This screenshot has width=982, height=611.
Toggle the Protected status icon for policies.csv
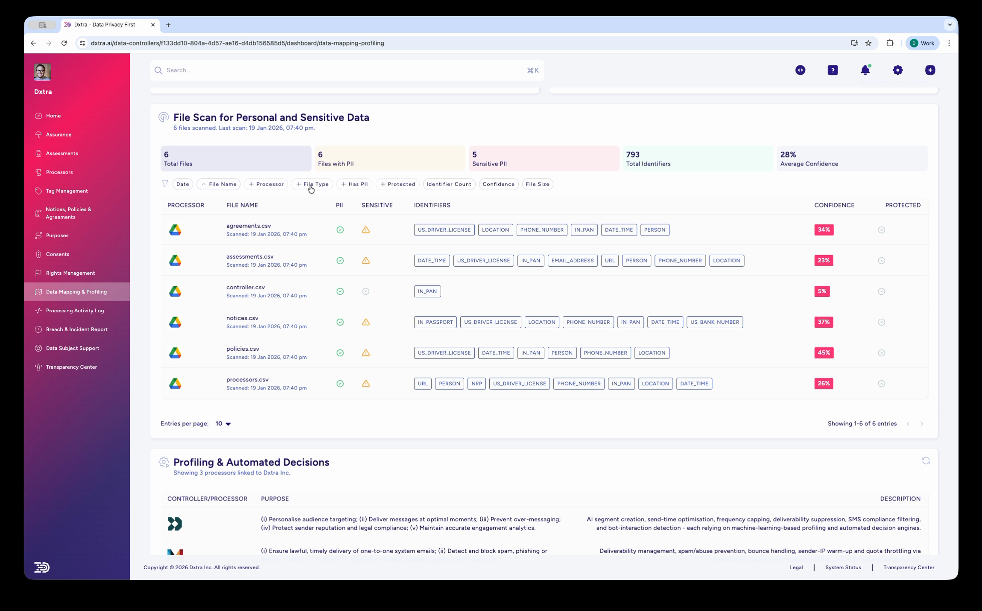coord(882,353)
